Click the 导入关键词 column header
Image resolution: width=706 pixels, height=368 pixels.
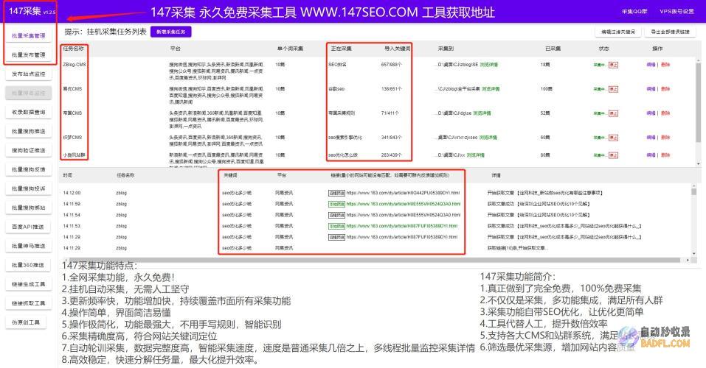[397, 49]
